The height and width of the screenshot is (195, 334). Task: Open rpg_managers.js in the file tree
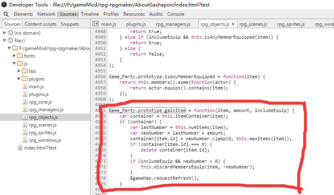pos(46,110)
